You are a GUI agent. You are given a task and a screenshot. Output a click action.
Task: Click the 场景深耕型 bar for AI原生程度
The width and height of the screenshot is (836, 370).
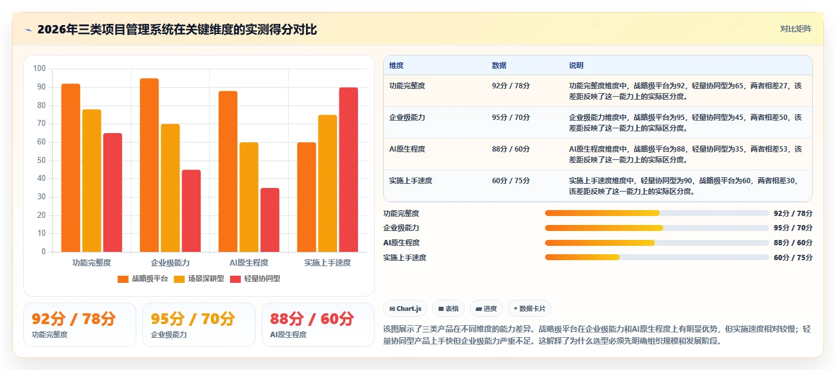point(249,197)
